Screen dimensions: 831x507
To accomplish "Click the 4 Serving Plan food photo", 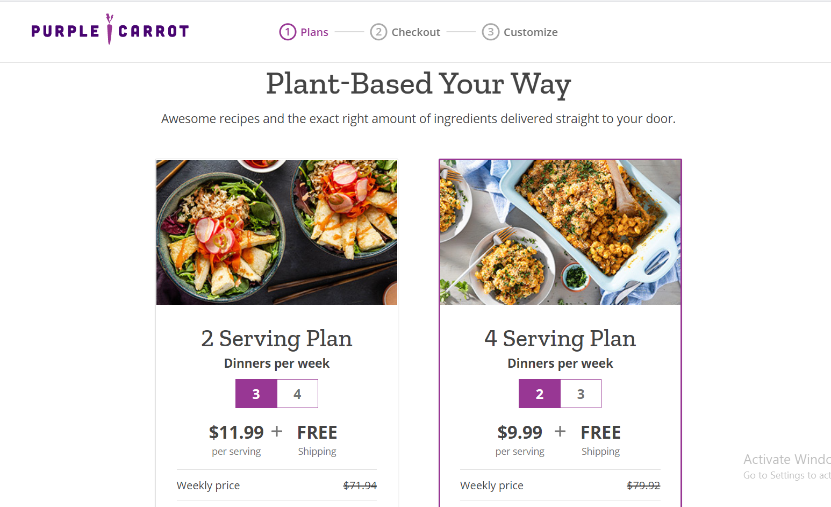I will pyautogui.click(x=560, y=232).
